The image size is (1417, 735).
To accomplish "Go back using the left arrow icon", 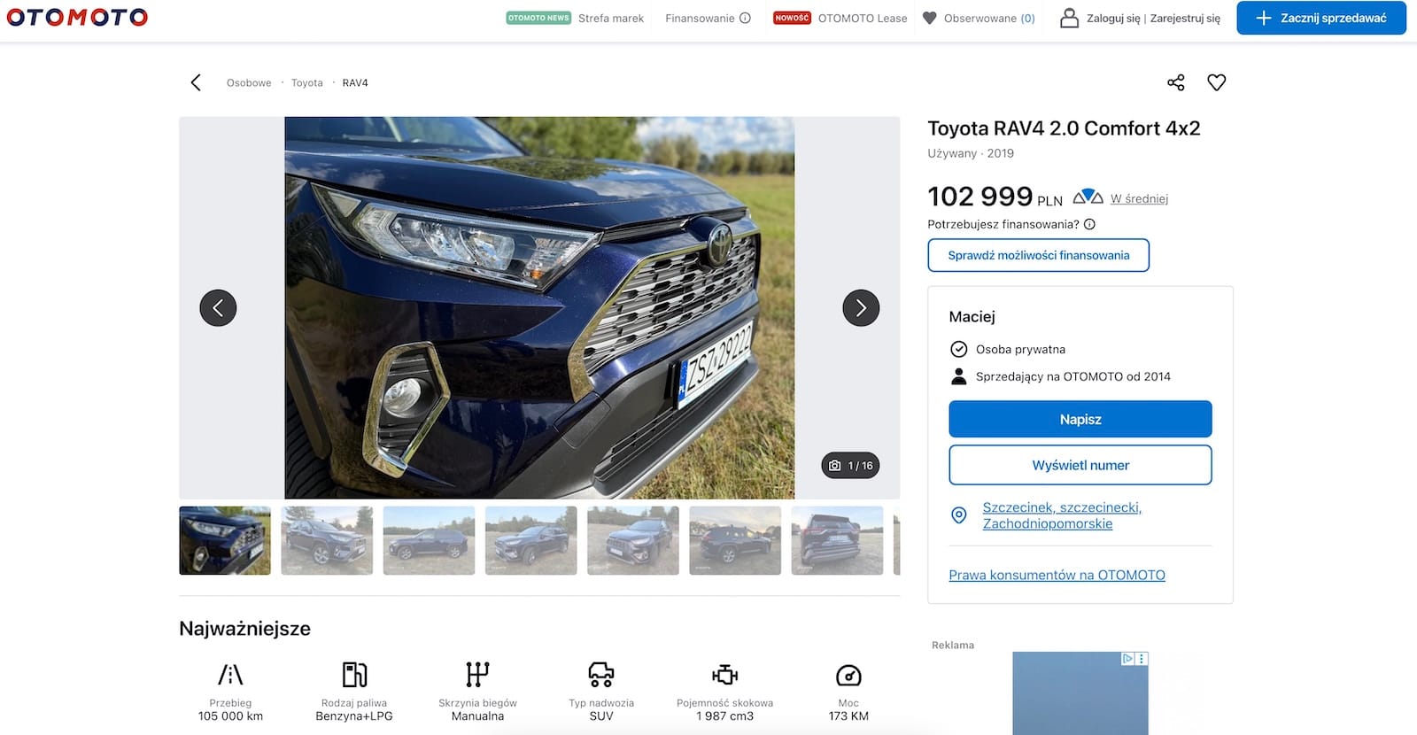I will (196, 82).
